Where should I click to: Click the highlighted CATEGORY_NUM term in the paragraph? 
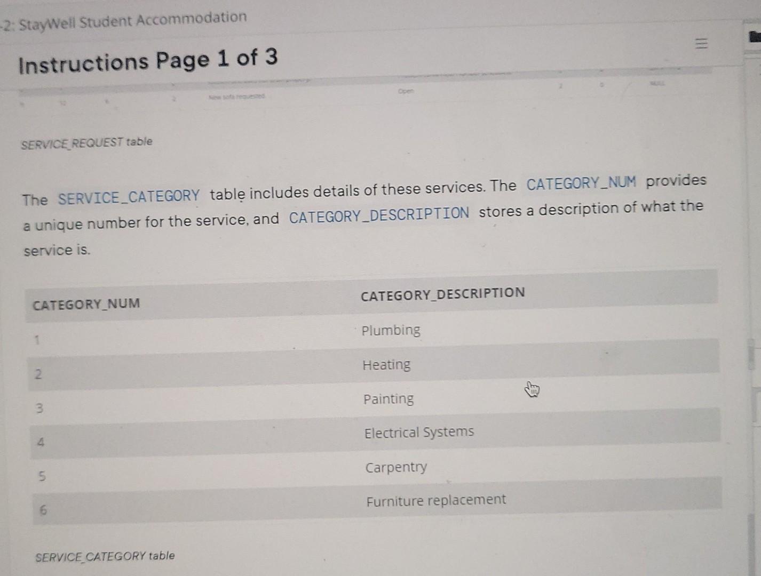581,183
